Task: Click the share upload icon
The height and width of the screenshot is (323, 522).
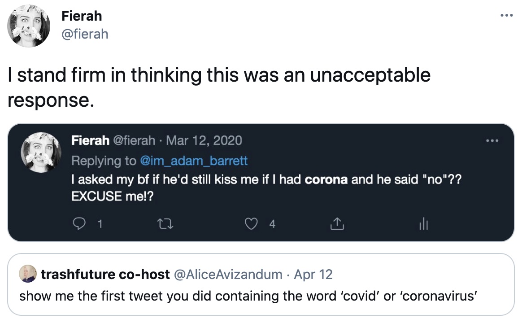Action: [337, 224]
